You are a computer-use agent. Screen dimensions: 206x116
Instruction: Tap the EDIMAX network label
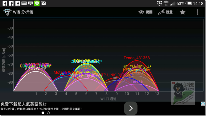(x=137, y=73)
